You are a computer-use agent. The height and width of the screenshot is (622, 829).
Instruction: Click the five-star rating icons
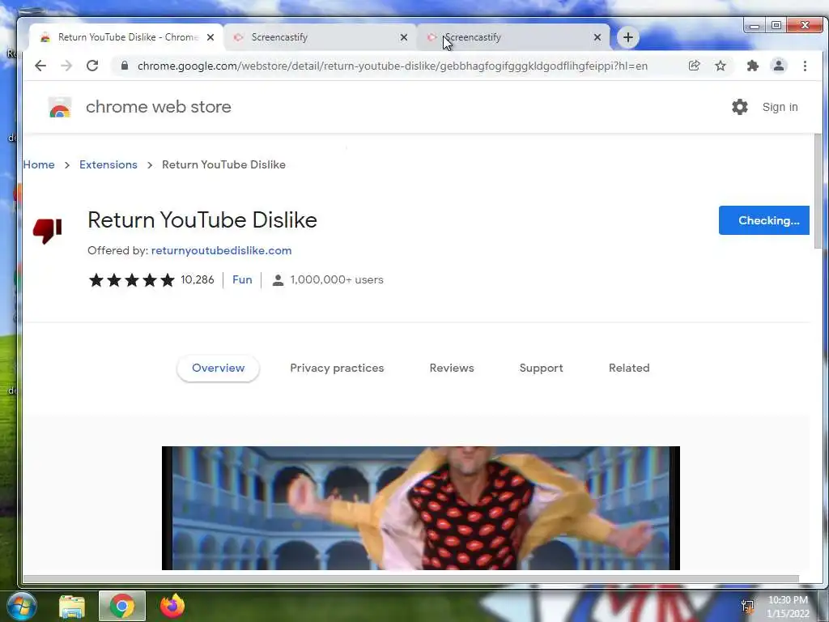click(x=132, y=279)
